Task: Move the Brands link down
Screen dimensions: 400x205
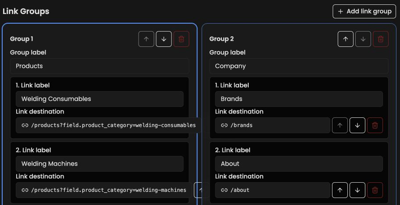Action: click(357, 125)
